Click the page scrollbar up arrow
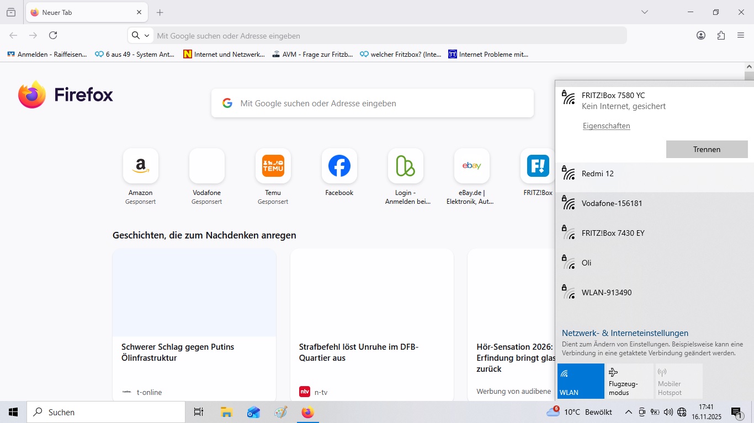 (x=749, y=67)
